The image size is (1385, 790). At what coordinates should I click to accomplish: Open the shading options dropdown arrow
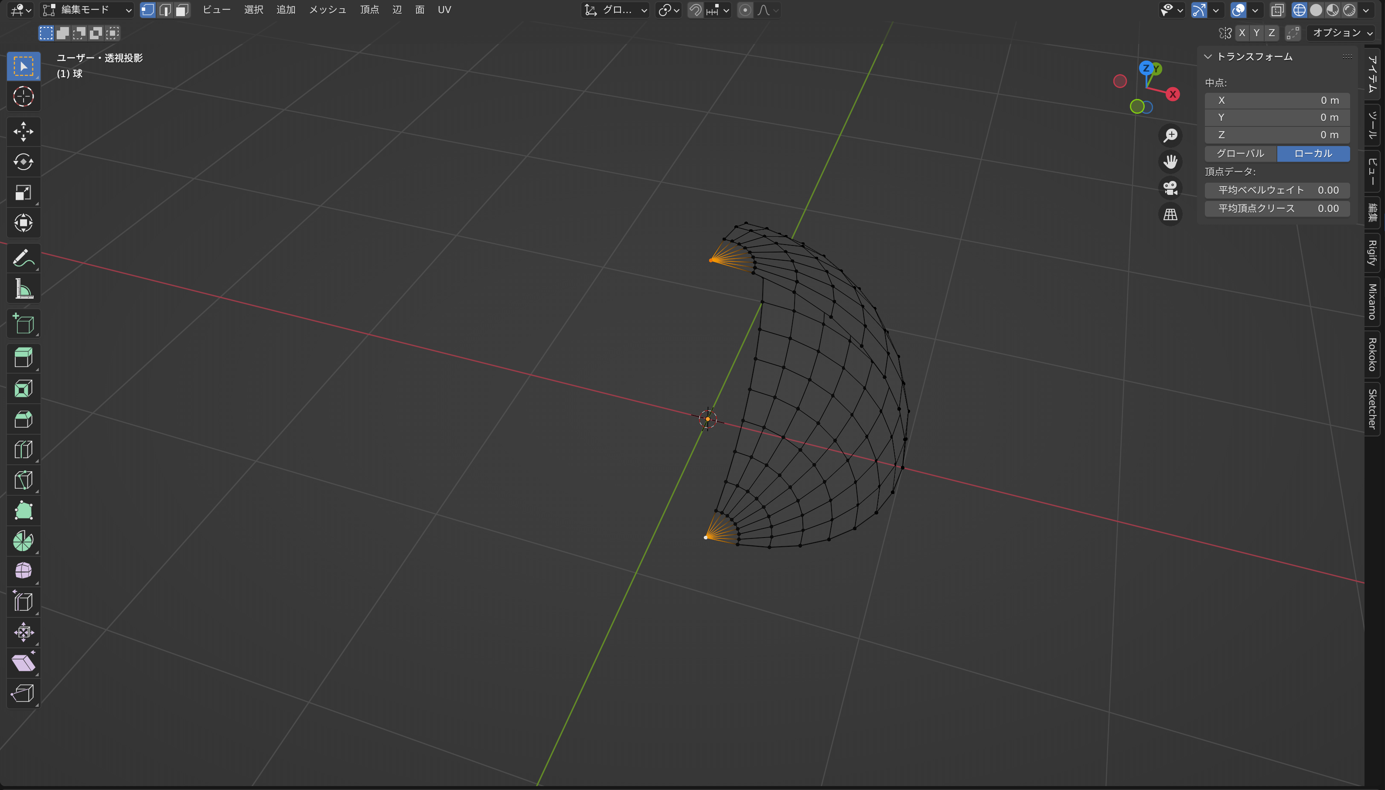pyautogui.click(x=1366, y=10)
